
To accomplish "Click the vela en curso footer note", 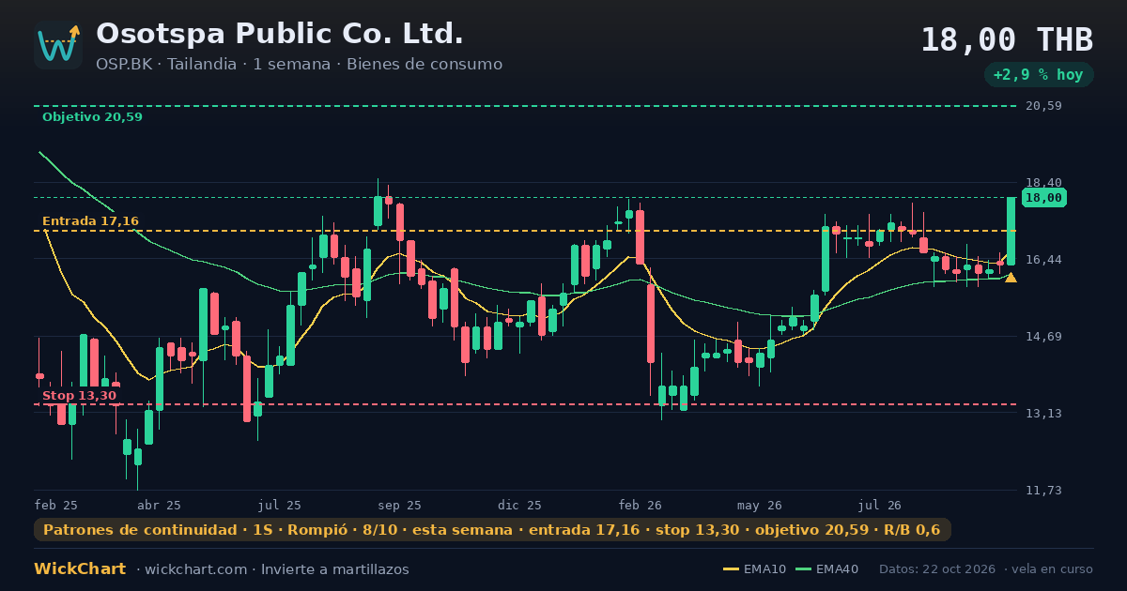I will pos(1054,569).
